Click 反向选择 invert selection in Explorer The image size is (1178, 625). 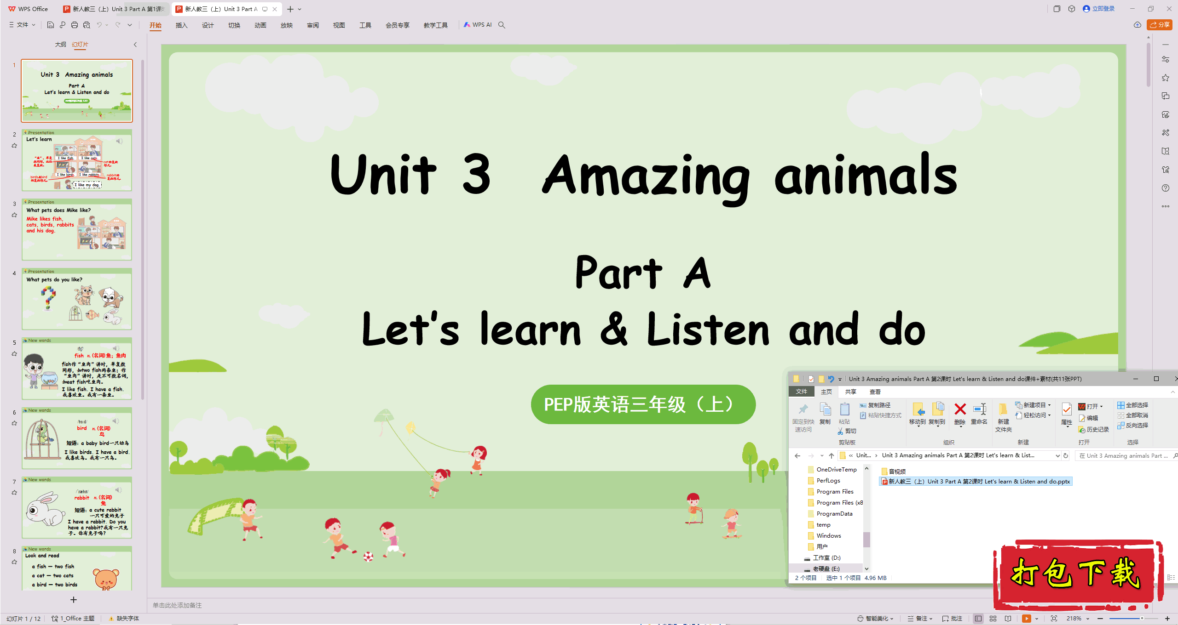[x=1132, y=425]
